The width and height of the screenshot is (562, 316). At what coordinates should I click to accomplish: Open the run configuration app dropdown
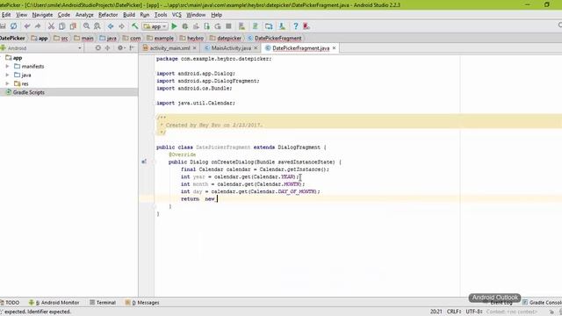(155, 26)
